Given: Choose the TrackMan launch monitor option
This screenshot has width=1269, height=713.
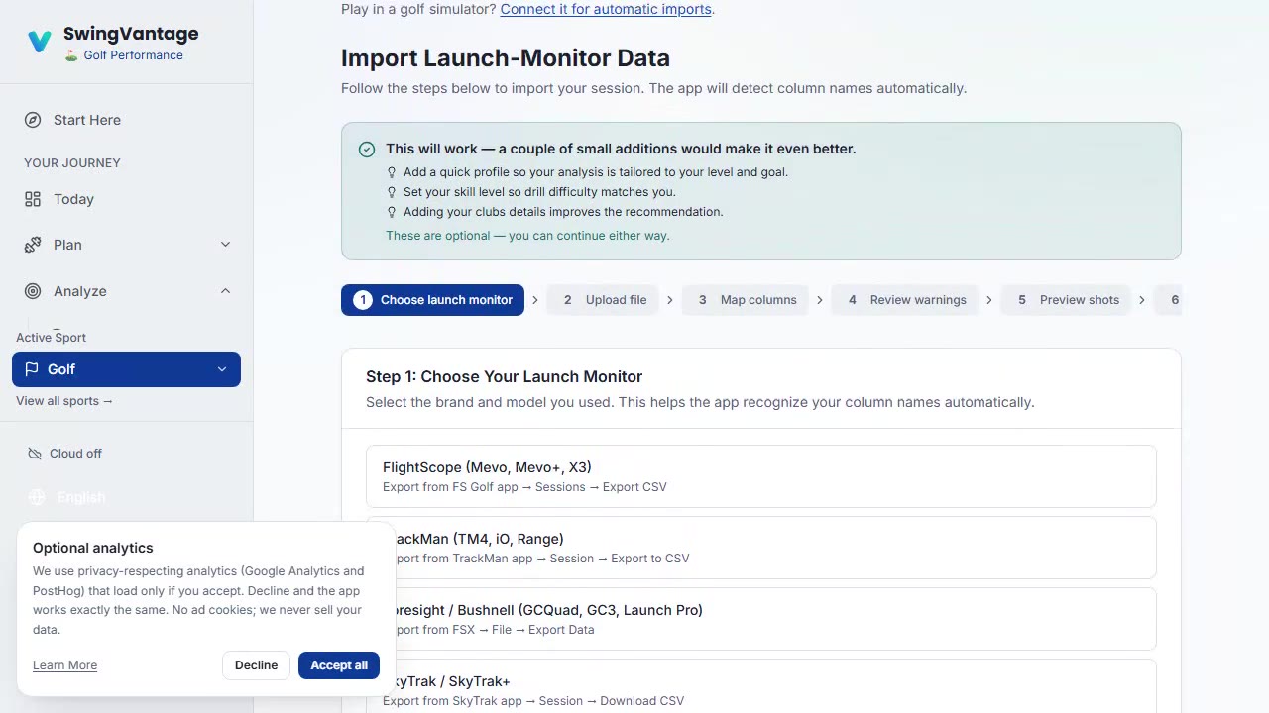Looking at the screenshot, I should 760,548.
